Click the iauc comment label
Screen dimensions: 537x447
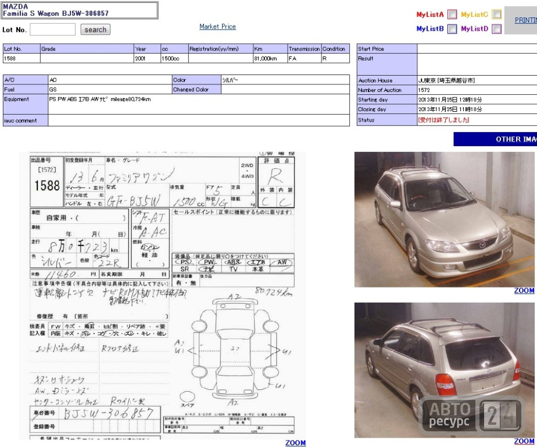coord(20,120)
